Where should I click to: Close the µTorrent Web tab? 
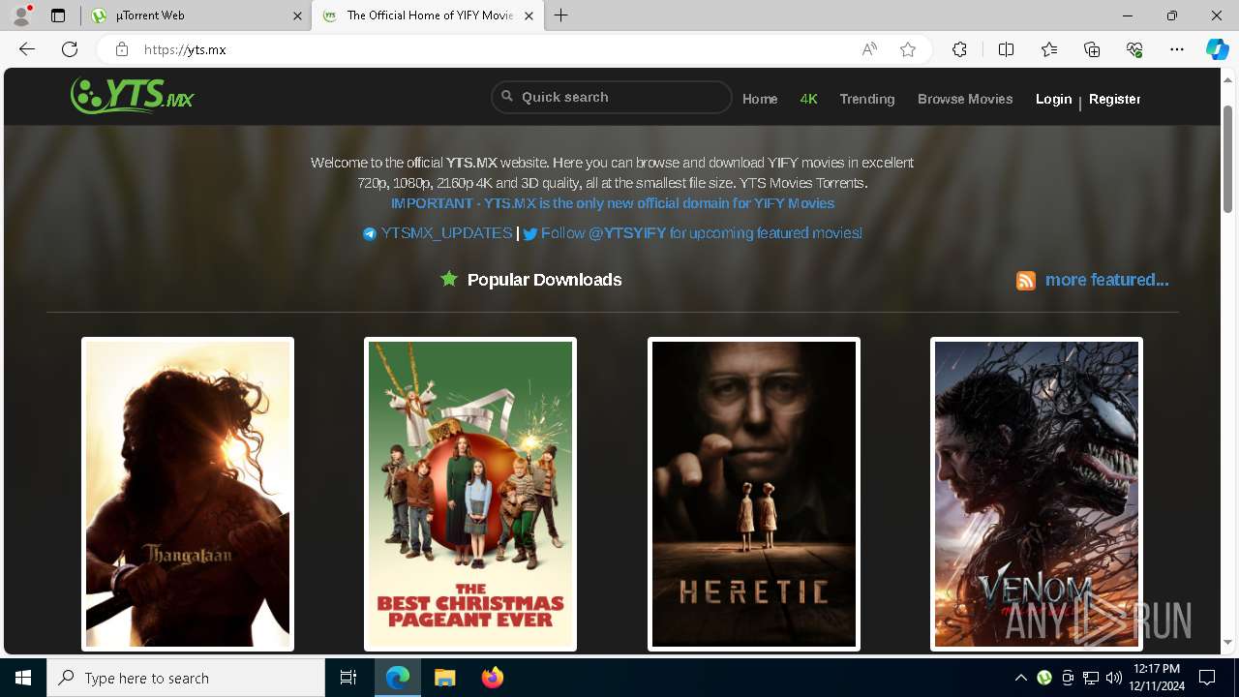pyautogui.click(x=296, y=15)
